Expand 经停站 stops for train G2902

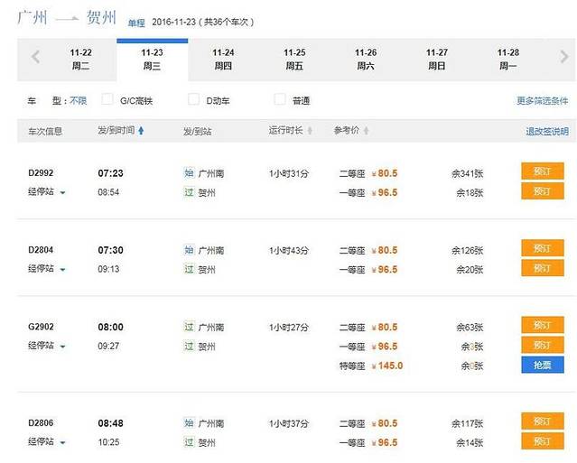[x=47, y=346]
